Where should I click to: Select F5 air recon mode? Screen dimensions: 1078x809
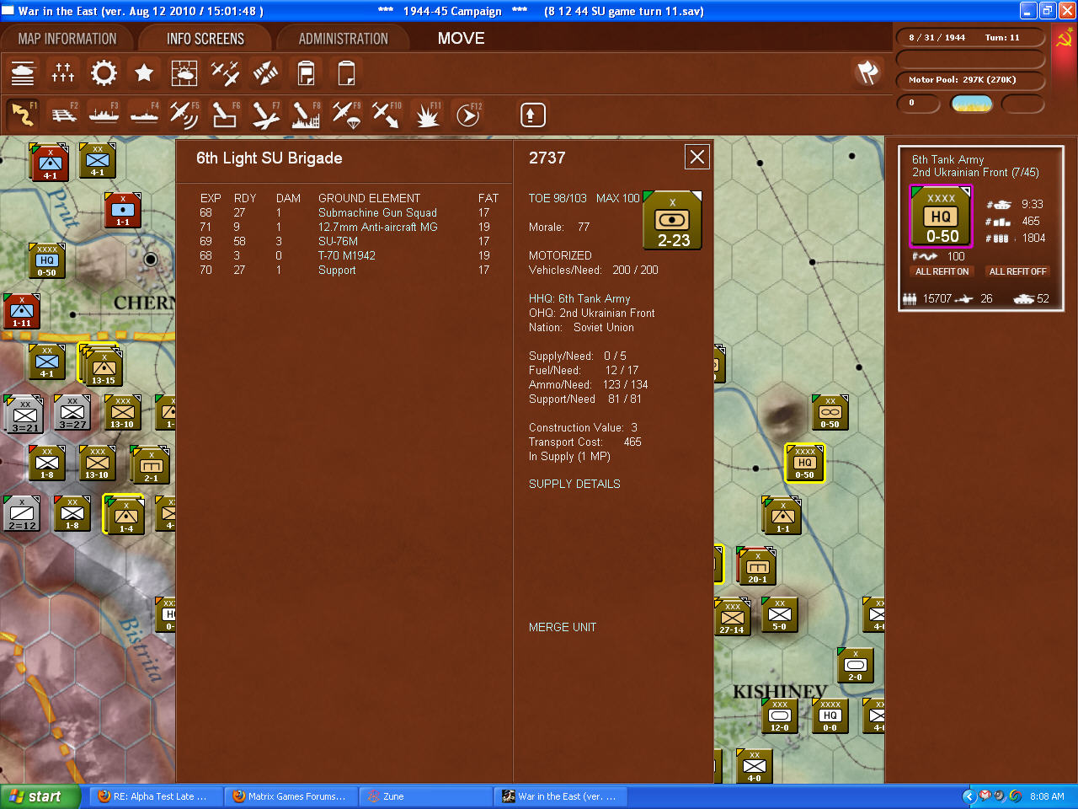click(x=184, y=115)
